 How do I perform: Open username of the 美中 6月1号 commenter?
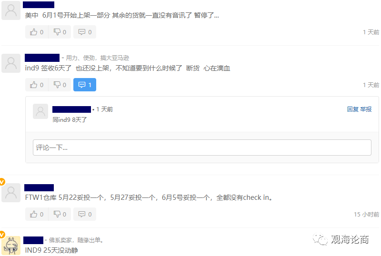click(39, 5)
